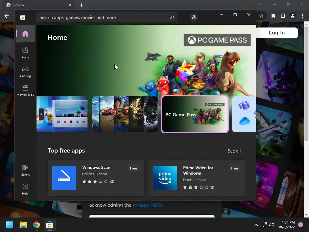Open Movies & TV section
The height and width of the screenshot is (232, 309).
point(25,90)
